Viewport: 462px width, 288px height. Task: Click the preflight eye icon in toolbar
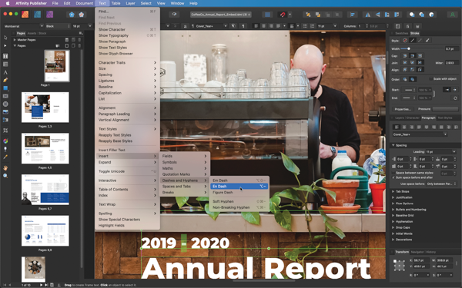pyautogui.click(x=174, y=14)
